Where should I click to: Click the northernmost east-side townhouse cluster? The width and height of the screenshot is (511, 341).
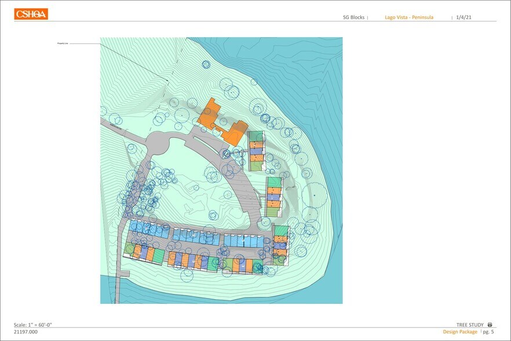click(x=256, y=151)
